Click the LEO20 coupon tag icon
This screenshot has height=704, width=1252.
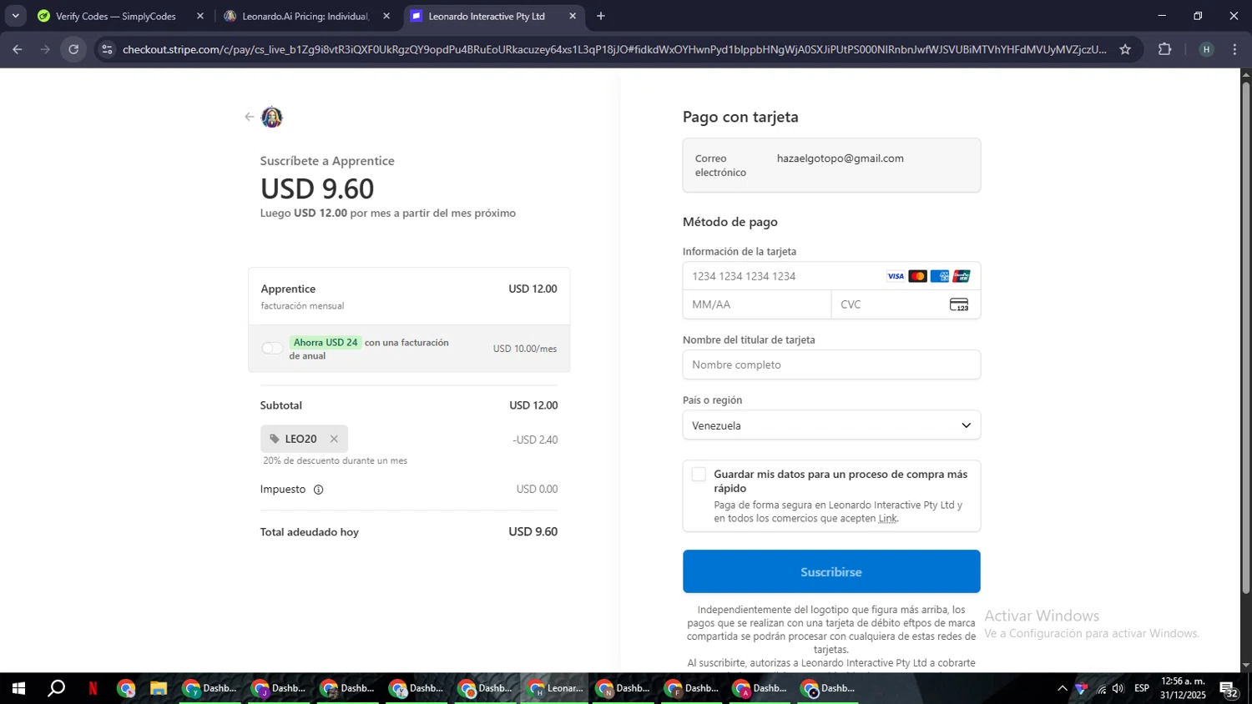click(275, 439)
